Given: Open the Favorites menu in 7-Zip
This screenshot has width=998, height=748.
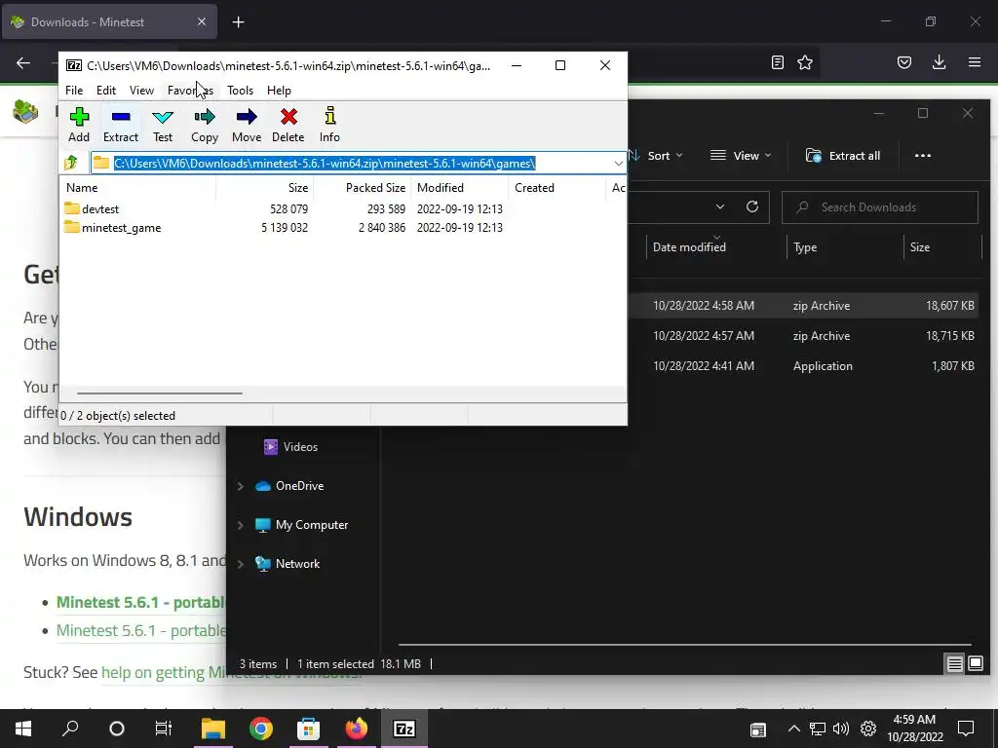Looking at the screenshot, I should (190, 91).
